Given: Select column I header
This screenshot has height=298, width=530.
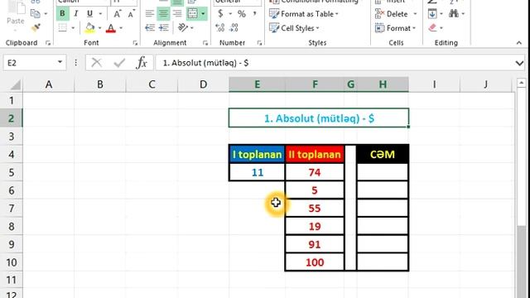Looking at the screenshot, I should click(434, 84).
